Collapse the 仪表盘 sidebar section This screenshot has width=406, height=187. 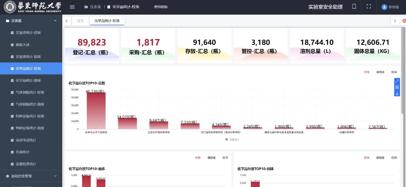click(x=55, y=21)
